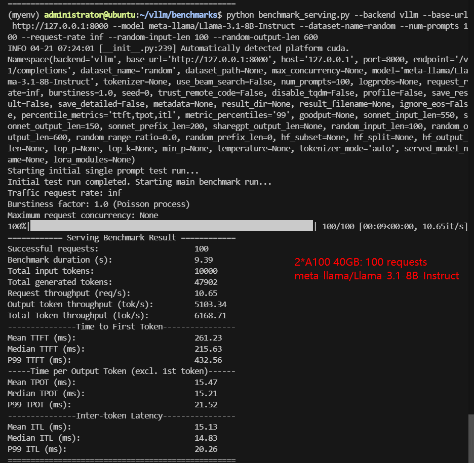Click the Total Token throughput value 6168.71
474x463 pixels.
point(210,315)
